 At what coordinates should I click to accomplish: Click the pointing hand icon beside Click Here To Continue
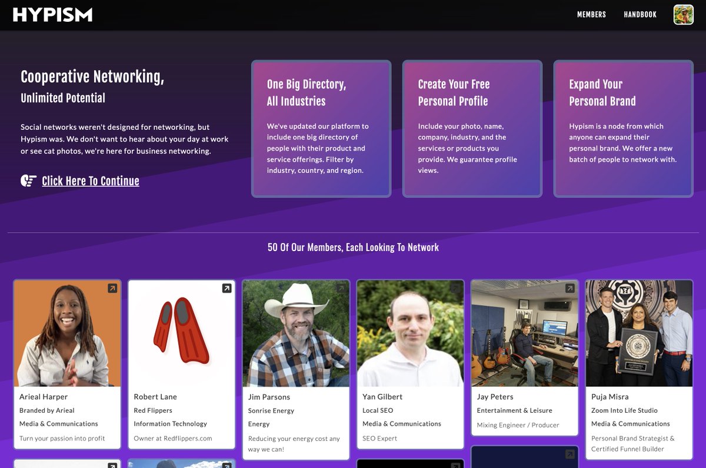(x=28, y=181)
